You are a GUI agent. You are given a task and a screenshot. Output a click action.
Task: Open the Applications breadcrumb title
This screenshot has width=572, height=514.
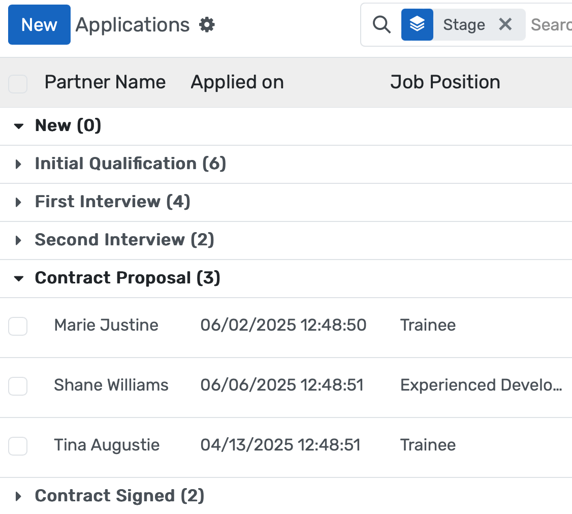pyautogui.click(x=132, y=24)
